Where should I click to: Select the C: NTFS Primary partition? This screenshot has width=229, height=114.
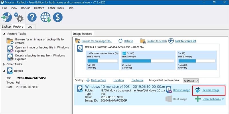(x=148, y=60)
